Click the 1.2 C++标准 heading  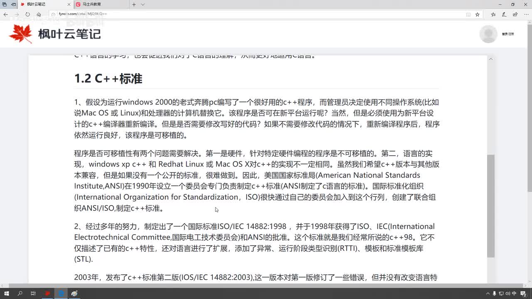[x=108, y=78]
